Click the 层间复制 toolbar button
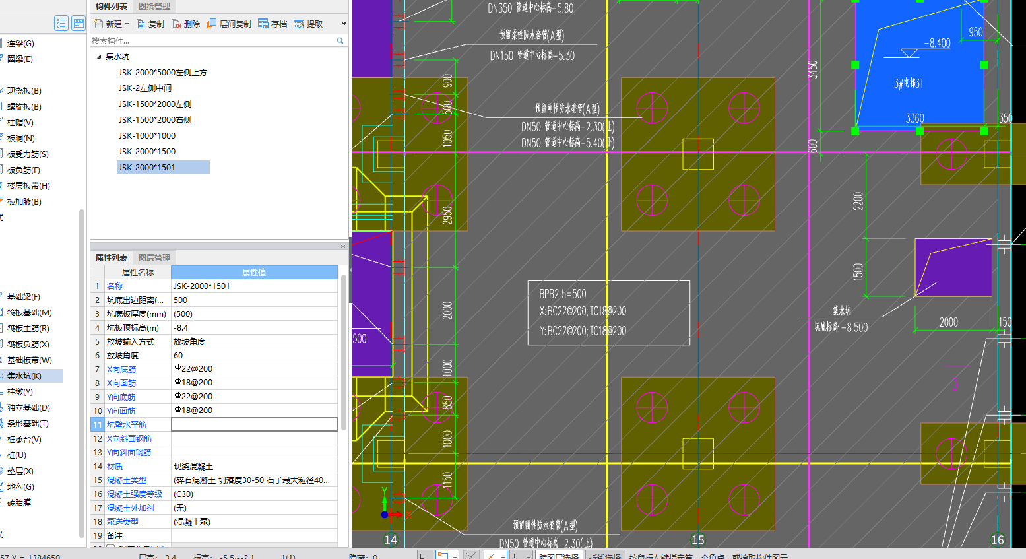The width and height of the screenshot is (1026, 559). click(x=229, y=24)
